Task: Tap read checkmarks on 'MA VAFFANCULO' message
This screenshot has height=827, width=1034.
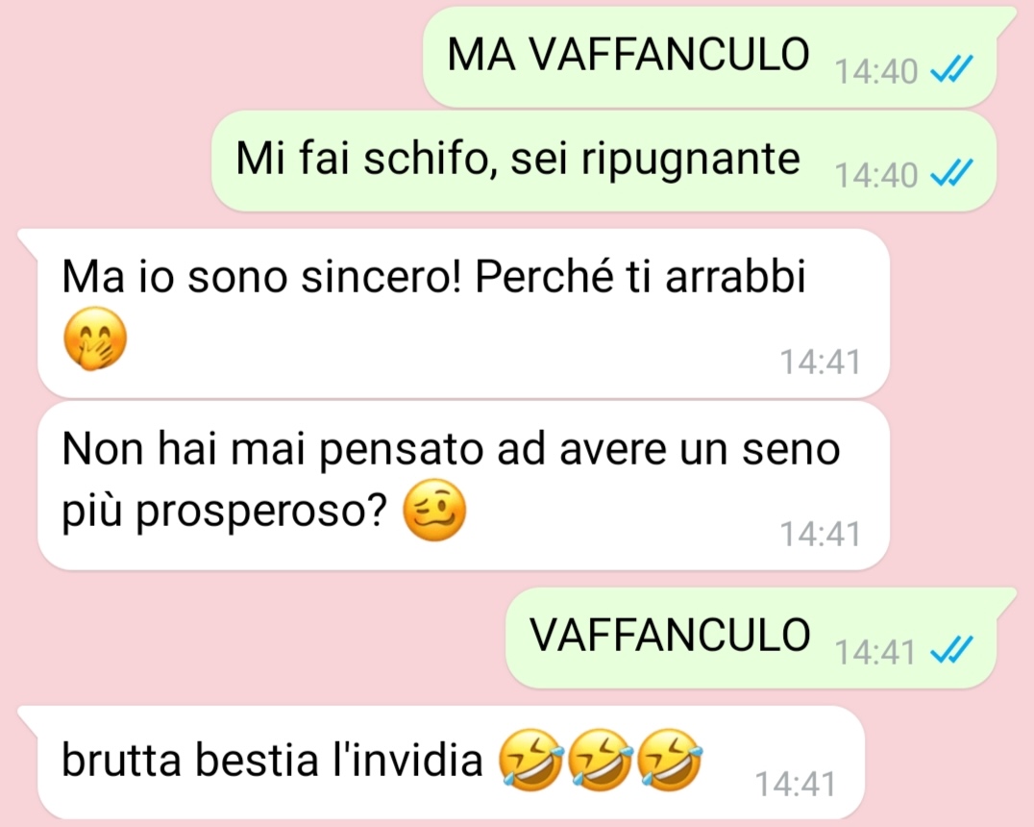Action: coord(951,69)
